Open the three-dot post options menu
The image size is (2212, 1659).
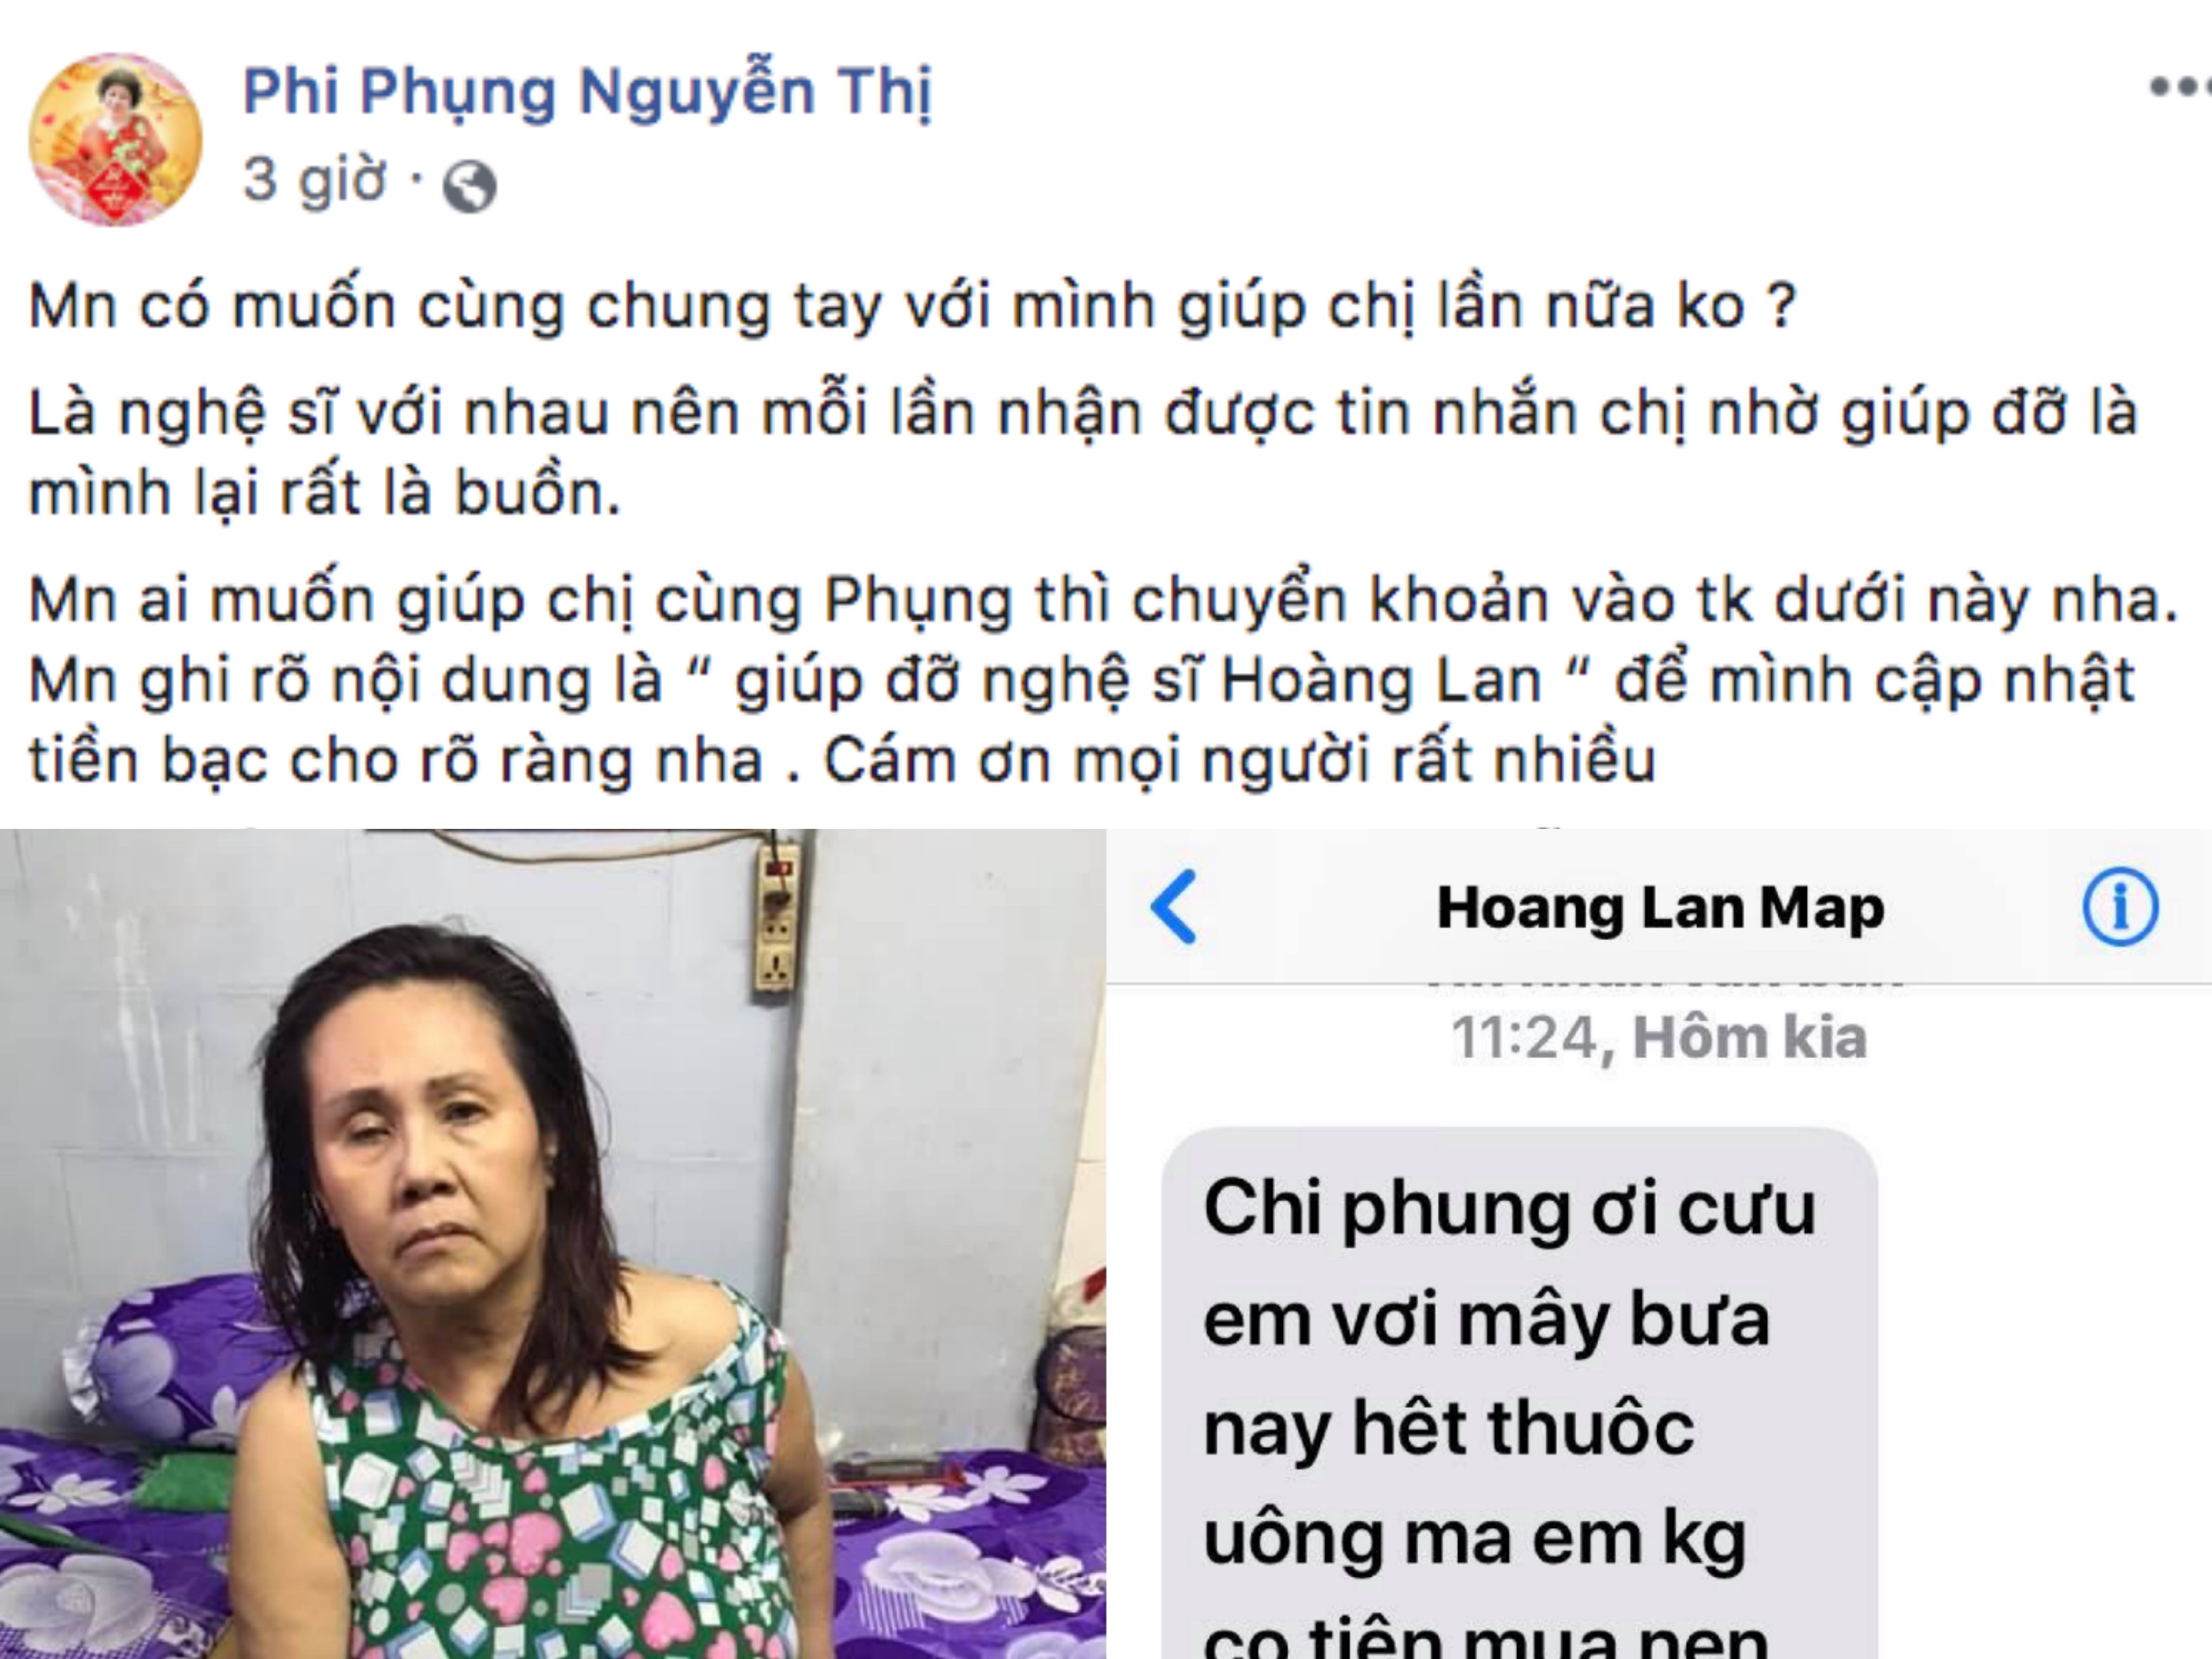(2180, 87)
